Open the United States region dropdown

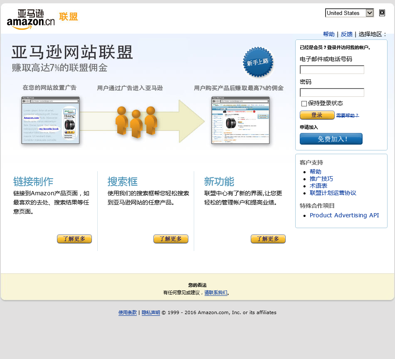pos(349,13)
